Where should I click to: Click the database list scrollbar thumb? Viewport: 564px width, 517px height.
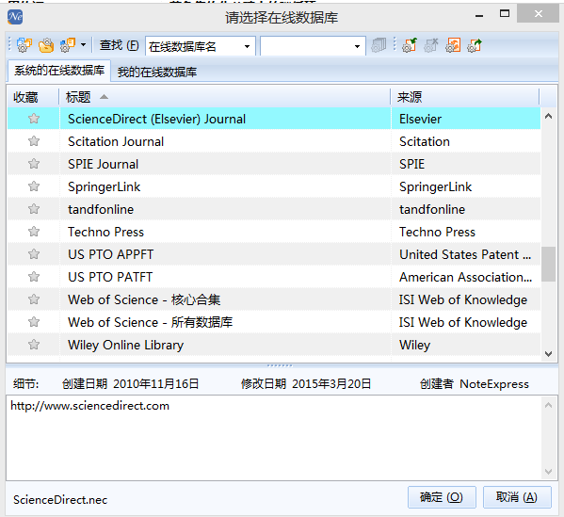[x=549, y=264]
